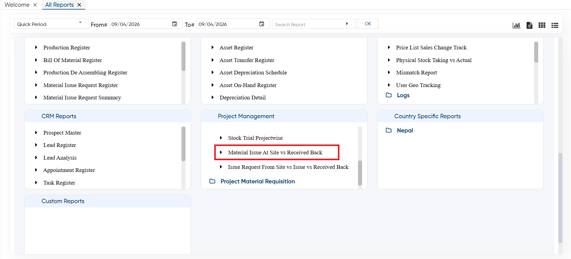The image size is (571, 259).
Task: Click the CRM Reports panel scrollbar
Action: tap(183, 144)
